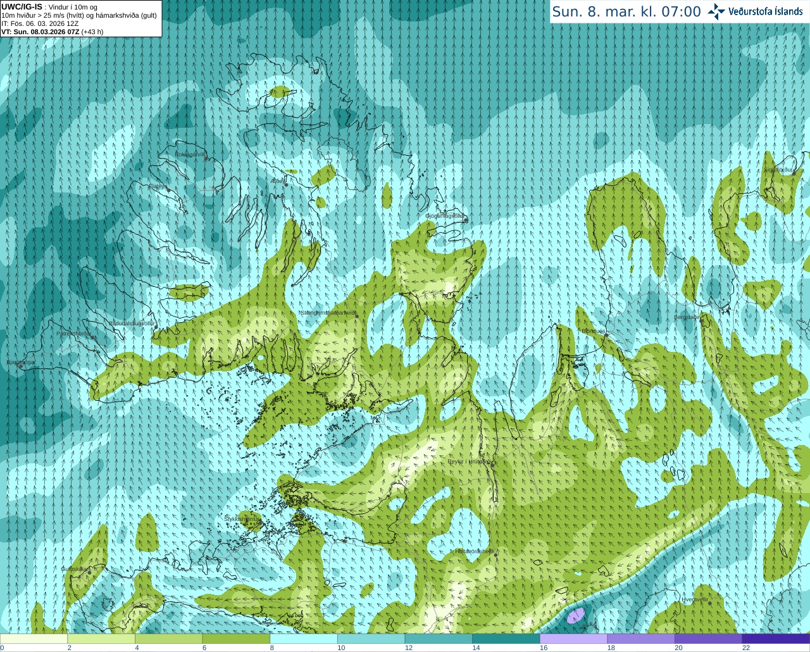This screenshot has width=810, height=652.
Task: Select the 20–22 m/s violet legend swatch
Action: [x=709, y=639]
